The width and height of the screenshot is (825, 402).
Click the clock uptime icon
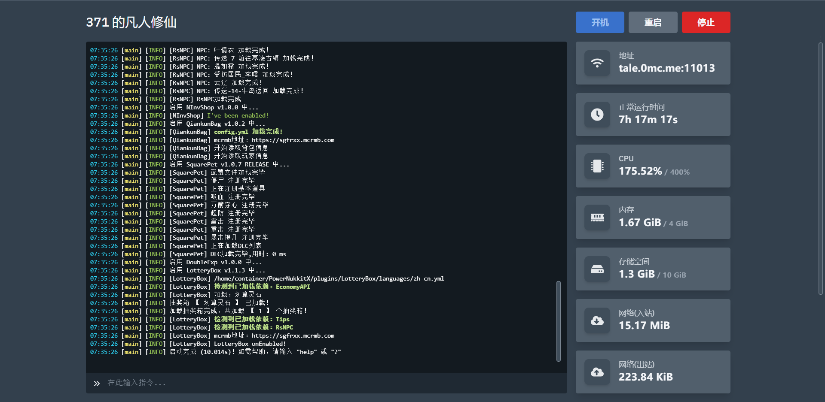click(597, 115)
